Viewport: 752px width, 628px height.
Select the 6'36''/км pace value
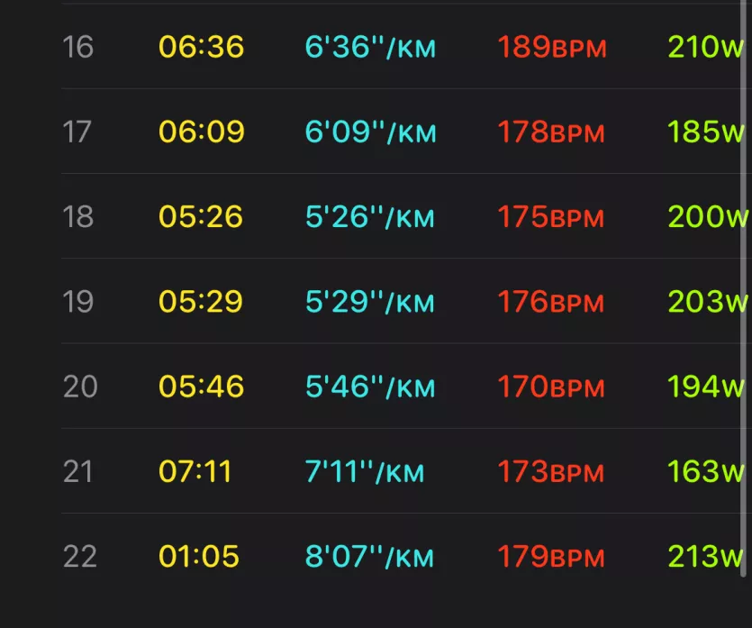(x=370, y=47)
